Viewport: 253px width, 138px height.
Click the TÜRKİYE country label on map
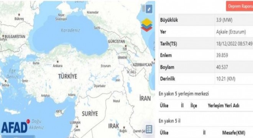[x=67, y=76]
